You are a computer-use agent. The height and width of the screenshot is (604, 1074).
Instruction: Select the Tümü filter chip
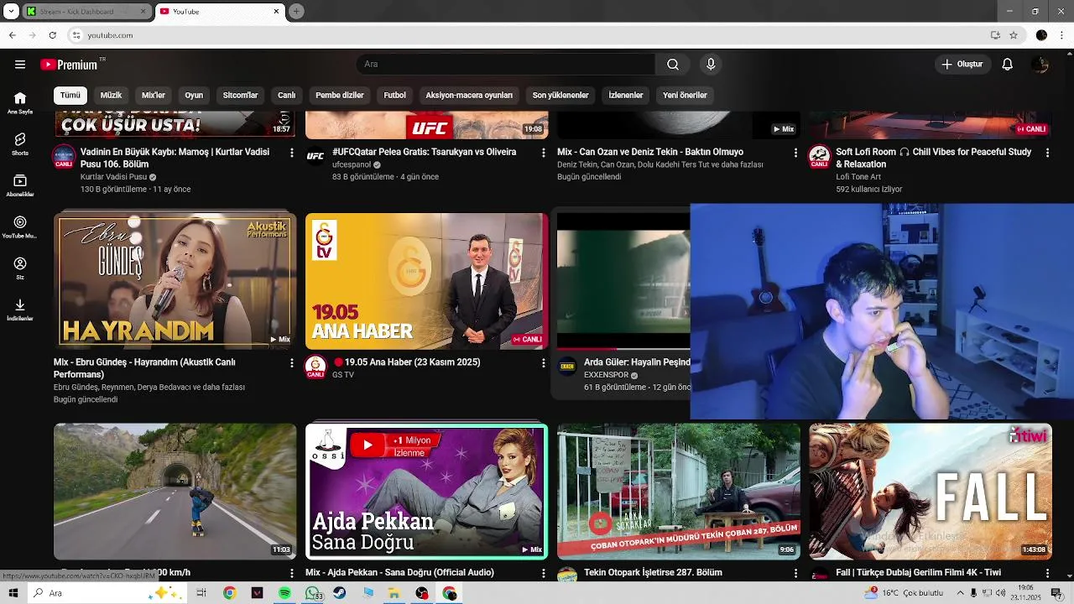(70, 96)
